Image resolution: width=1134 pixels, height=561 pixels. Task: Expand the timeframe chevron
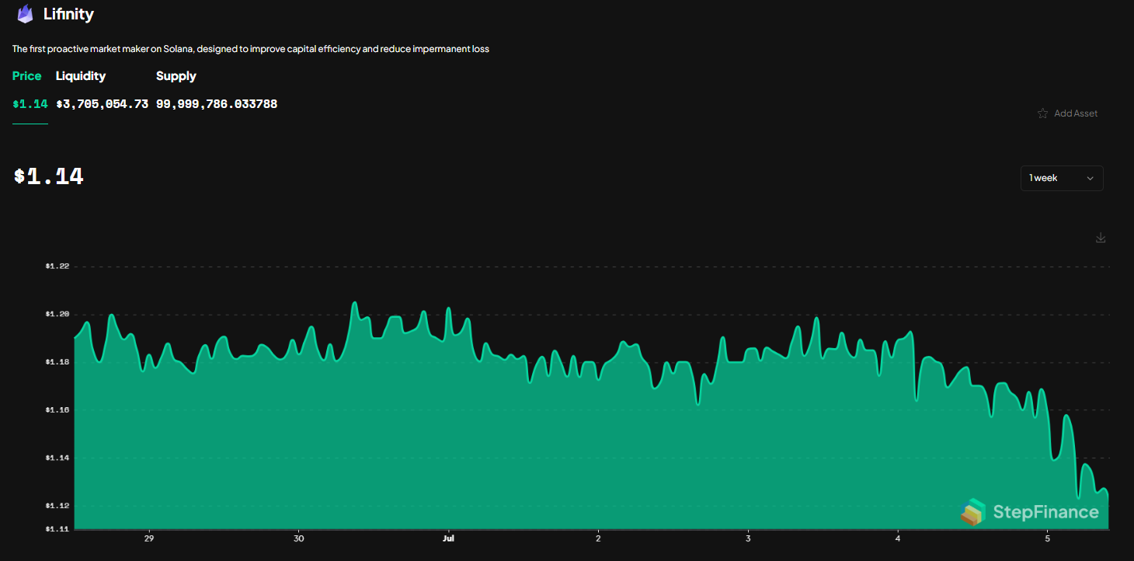[1091, 178]
